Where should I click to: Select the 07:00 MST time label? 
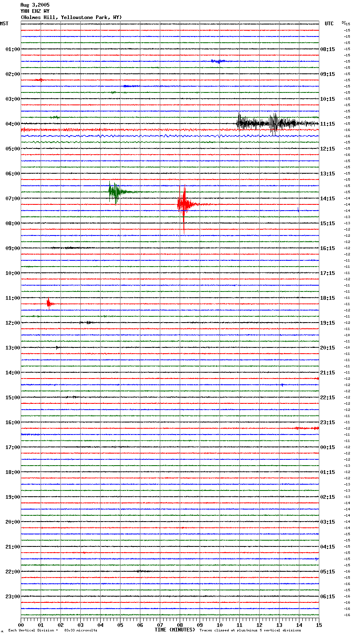click(13, 199)
